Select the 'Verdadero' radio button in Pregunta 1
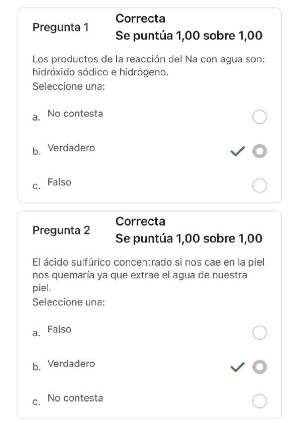Viewport: 299px width, 423px height. 260,151
